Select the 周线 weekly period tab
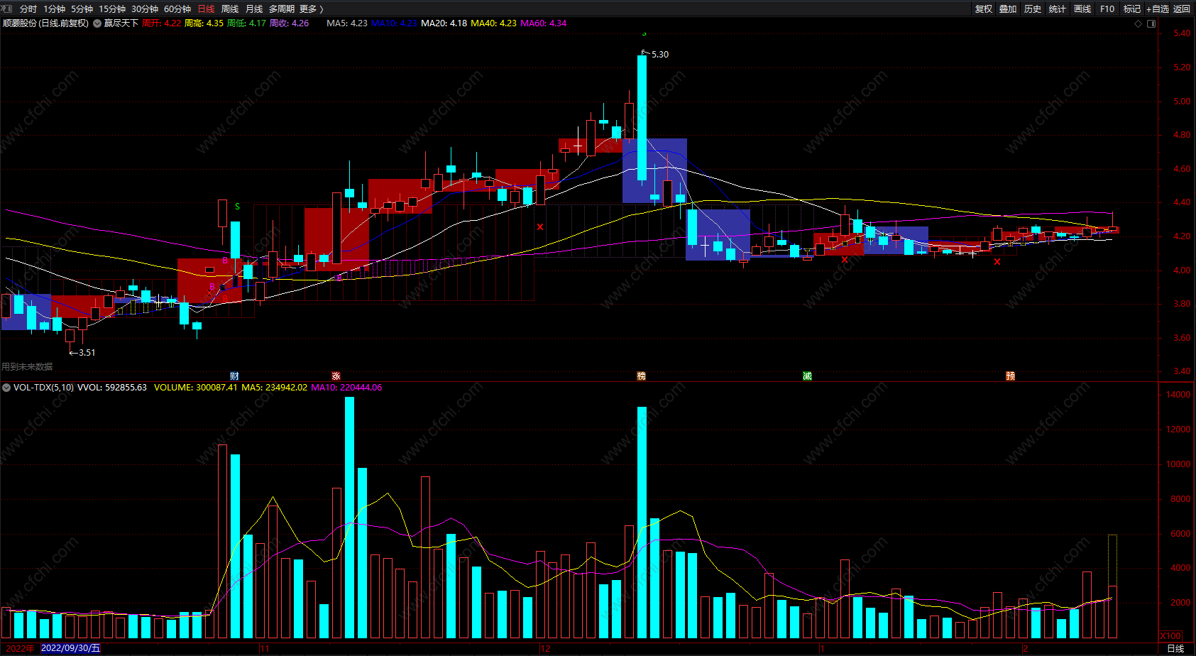The height and width of the screenshot is (656, 1196). point(230,9)
